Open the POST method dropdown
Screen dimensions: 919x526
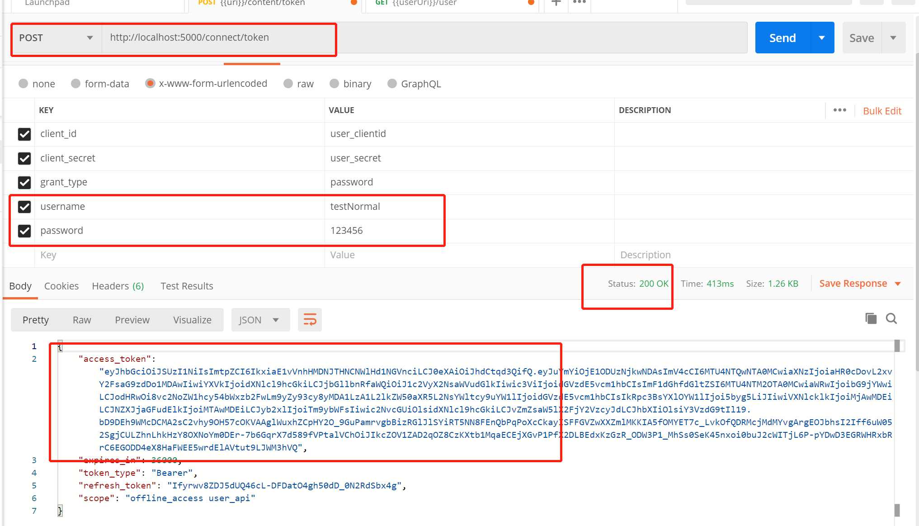[x=56, y=38]
